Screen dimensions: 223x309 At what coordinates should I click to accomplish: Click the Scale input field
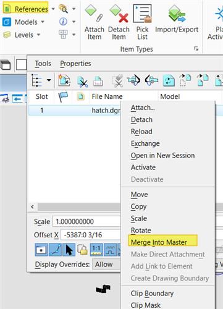[86, 222]
